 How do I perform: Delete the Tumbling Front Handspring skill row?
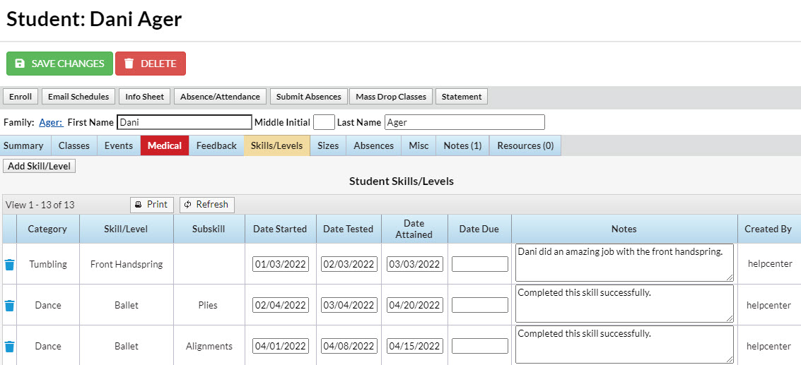[x=10, y=265]
